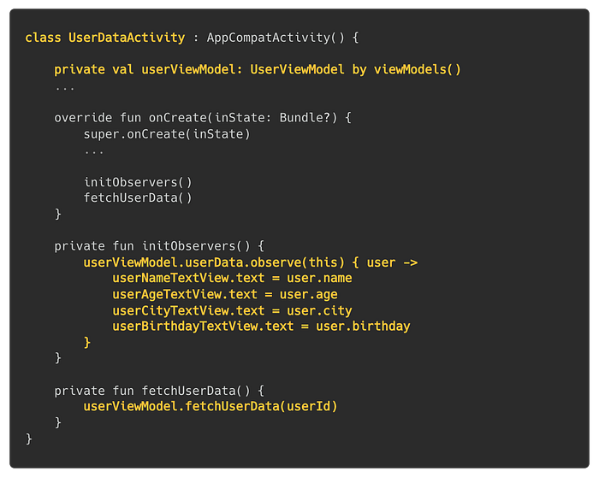Click the "private fun fetchUserData()" definition

coord(159,391)
